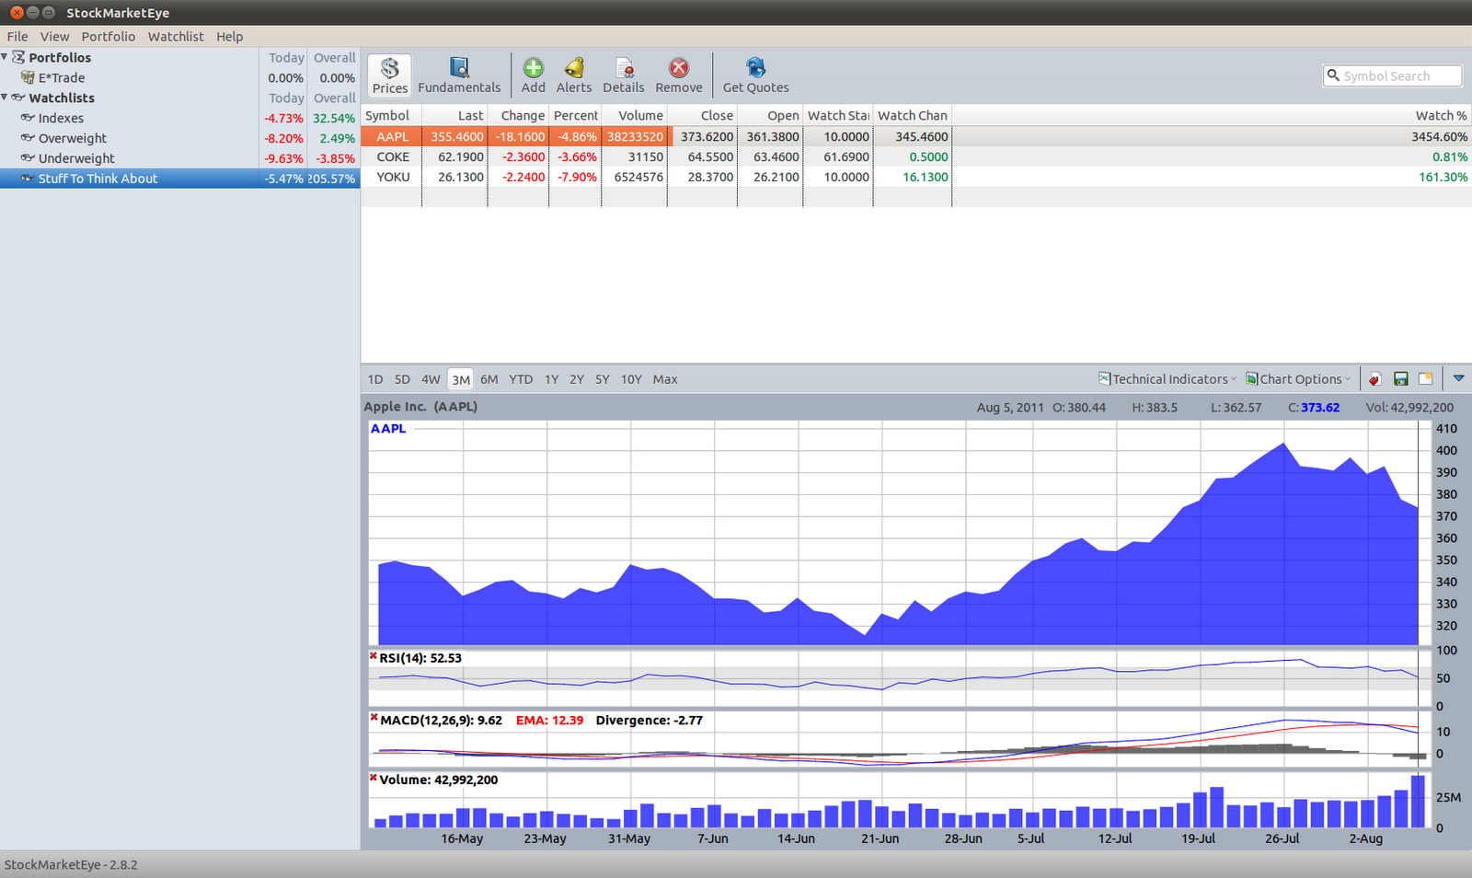This screenshot has width=1472, height=878.
Task: Switch chart range to 1D
Action: coord(375,379)
